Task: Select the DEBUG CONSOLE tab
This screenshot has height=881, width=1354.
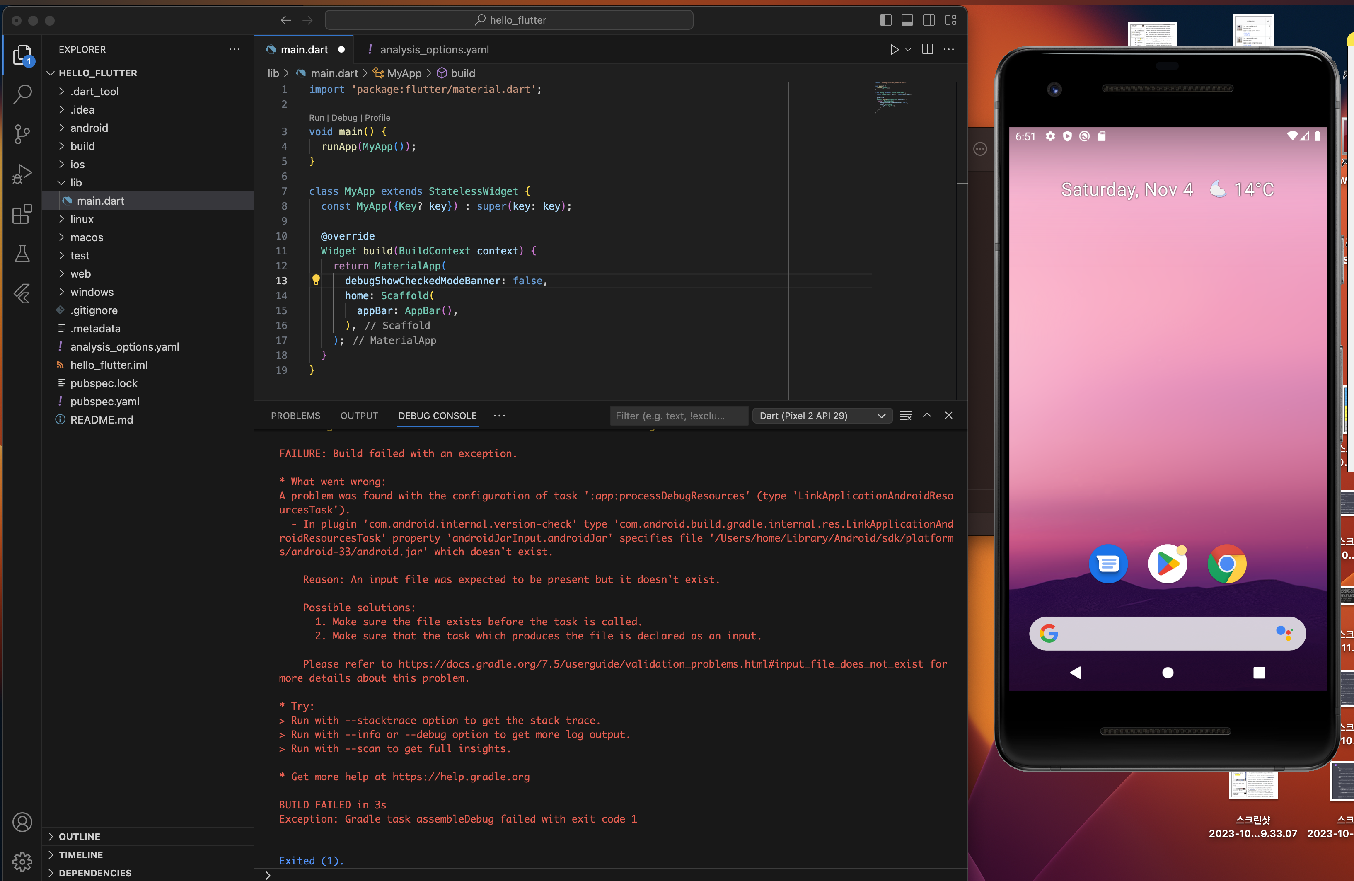Action: (438, 416)
